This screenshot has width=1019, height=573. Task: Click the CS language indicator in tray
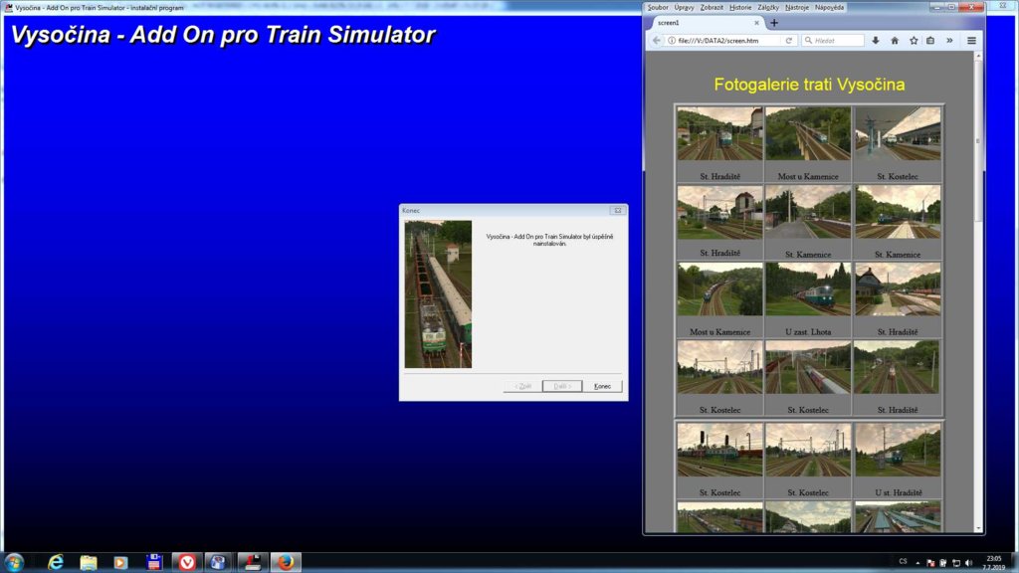click(903, 562)
